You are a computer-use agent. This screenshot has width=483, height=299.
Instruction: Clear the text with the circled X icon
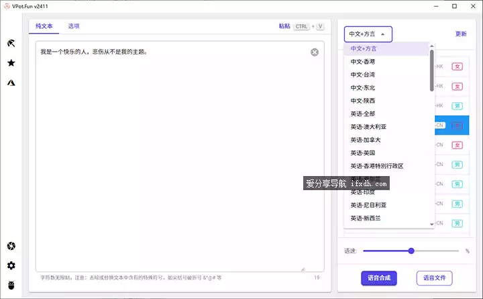point(315,52)
